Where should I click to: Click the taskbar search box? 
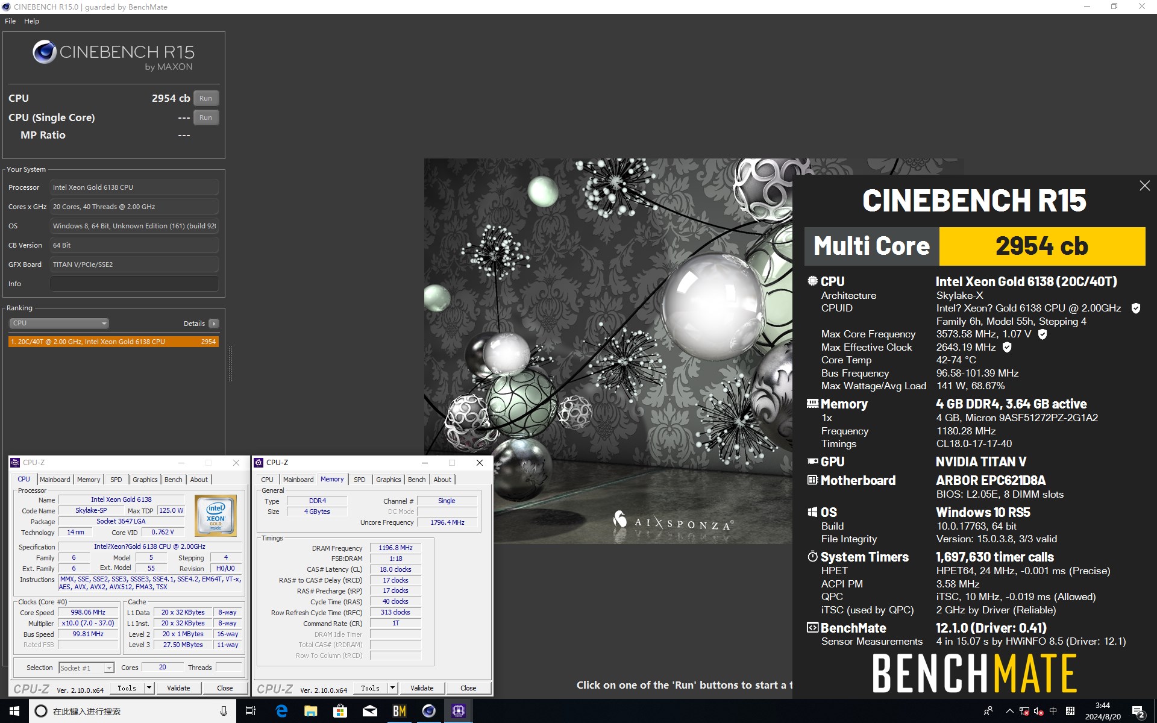pos(131,711)
